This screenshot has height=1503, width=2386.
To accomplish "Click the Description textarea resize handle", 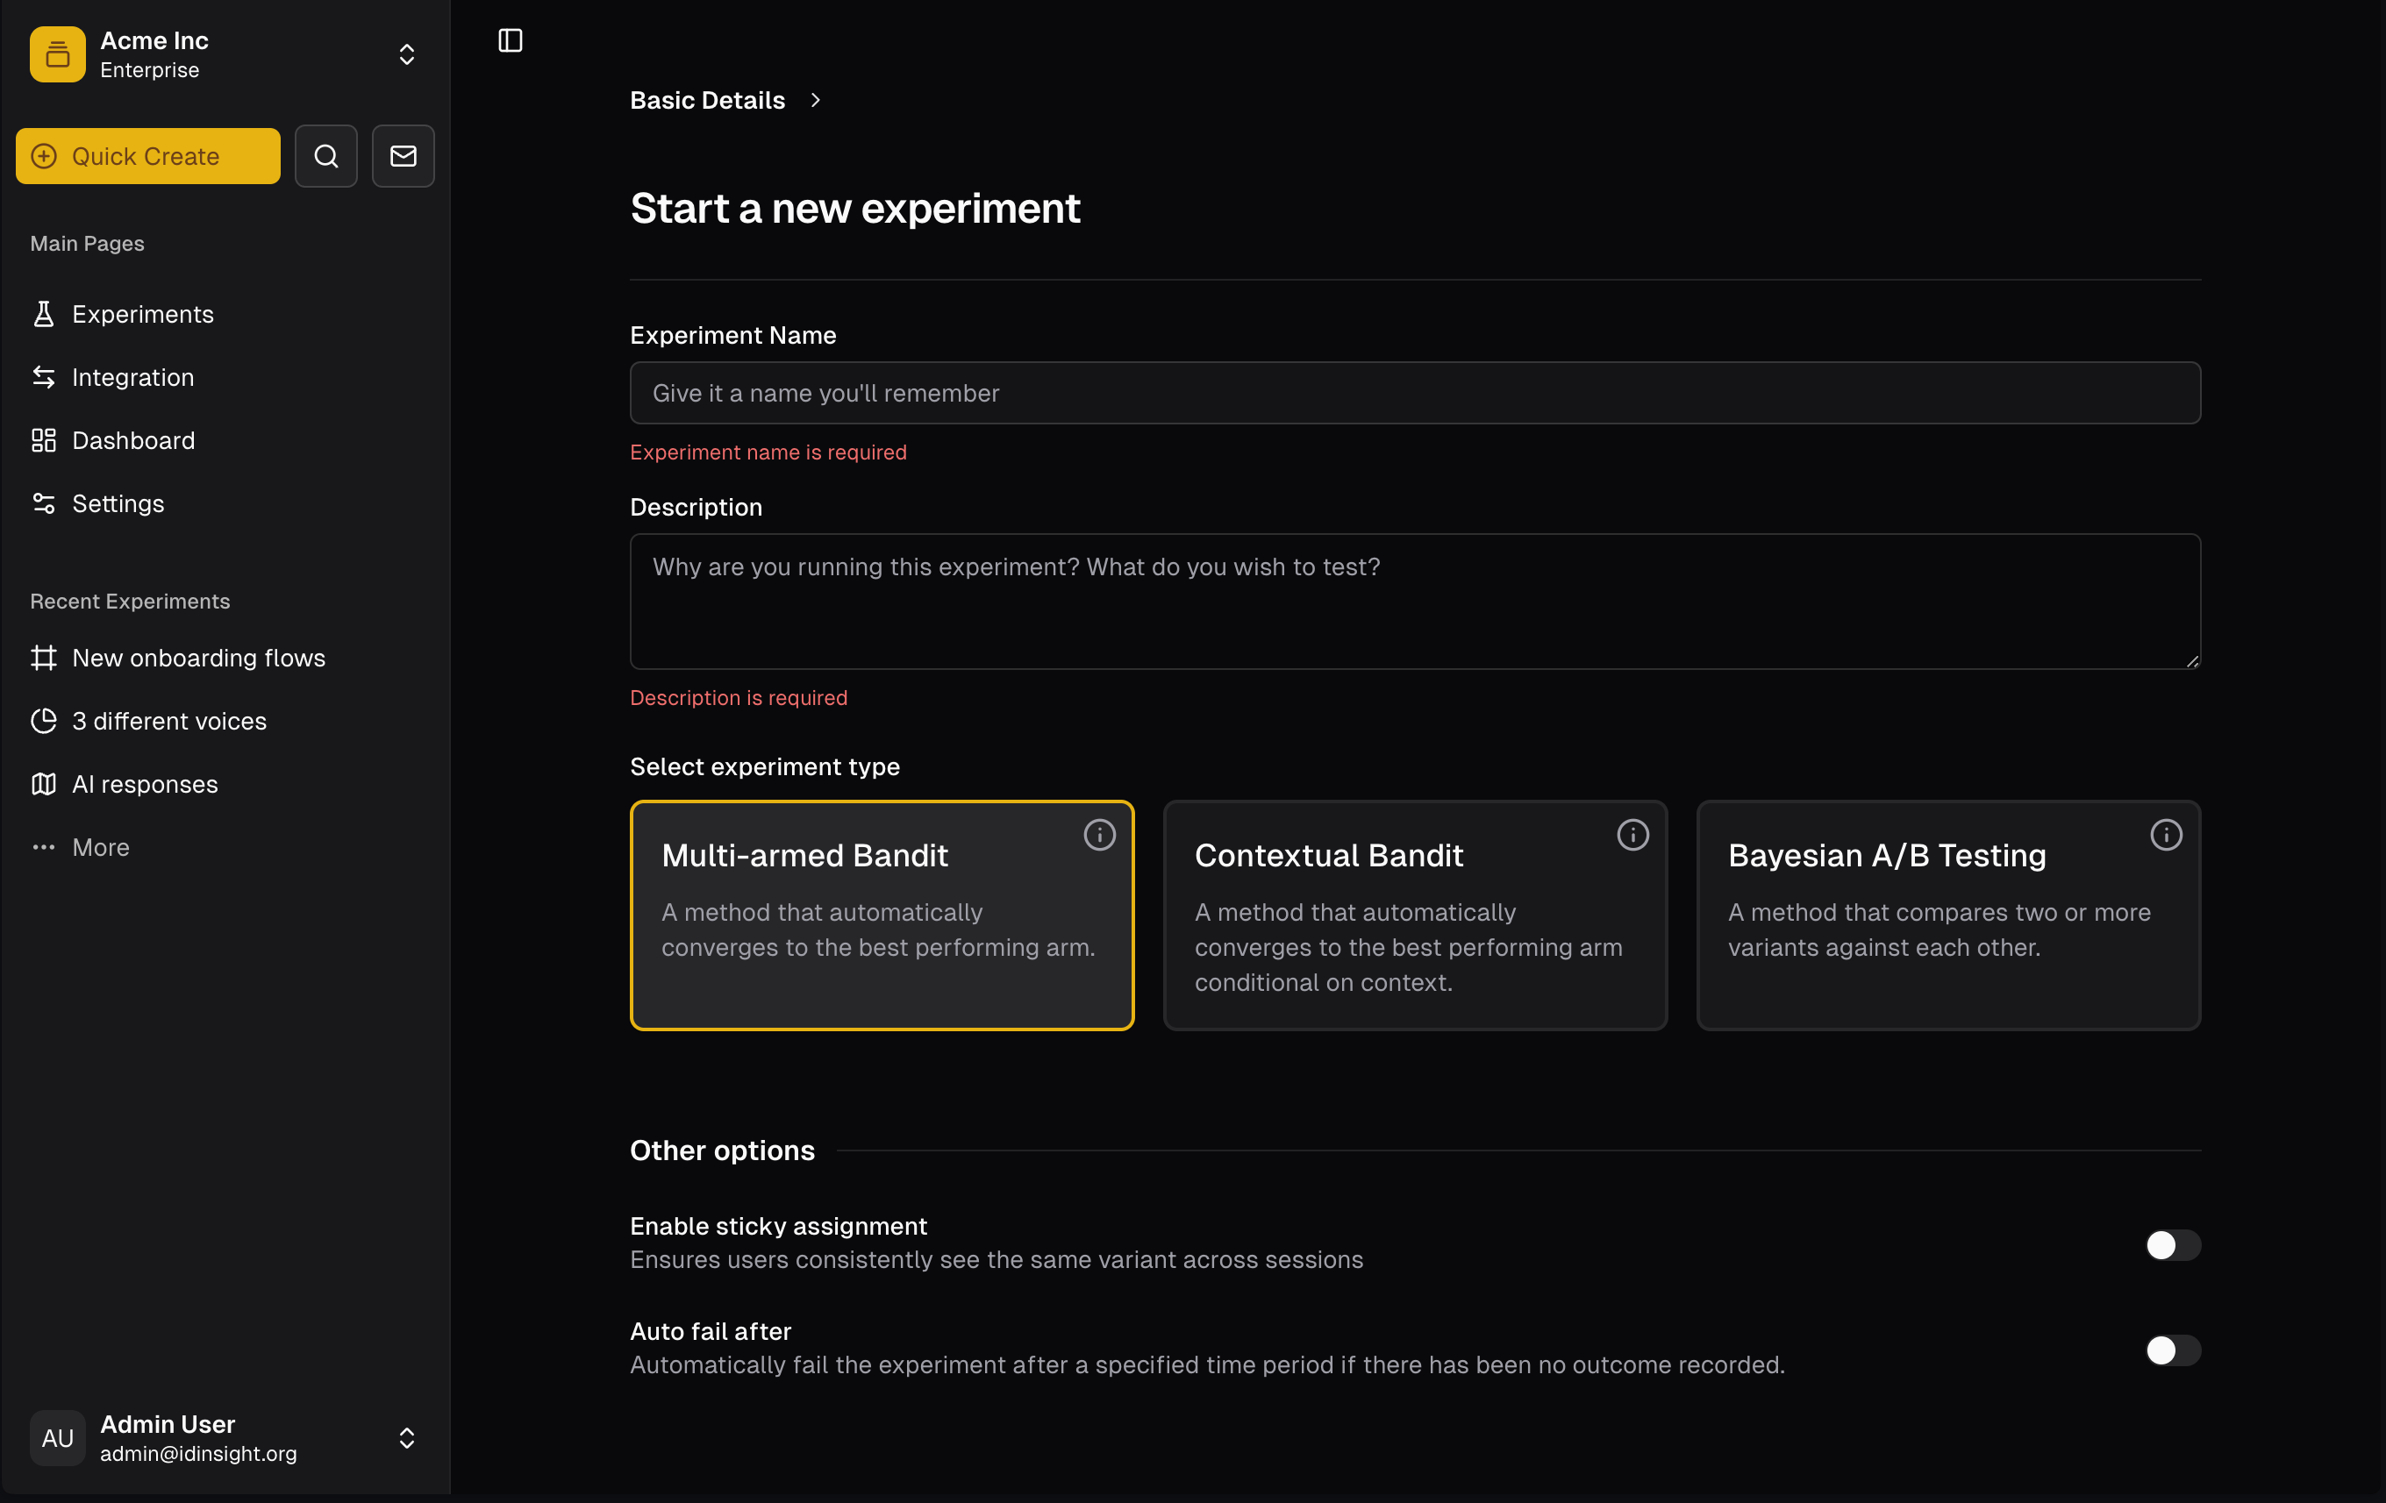I will 2192,661.
